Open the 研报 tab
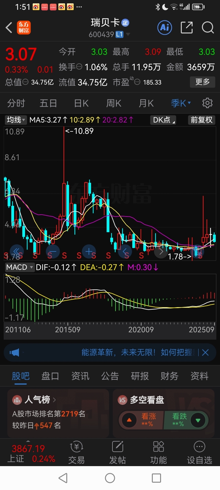This screenshot has width=220, height=490. pyautogui.click(x=140, y=376)
